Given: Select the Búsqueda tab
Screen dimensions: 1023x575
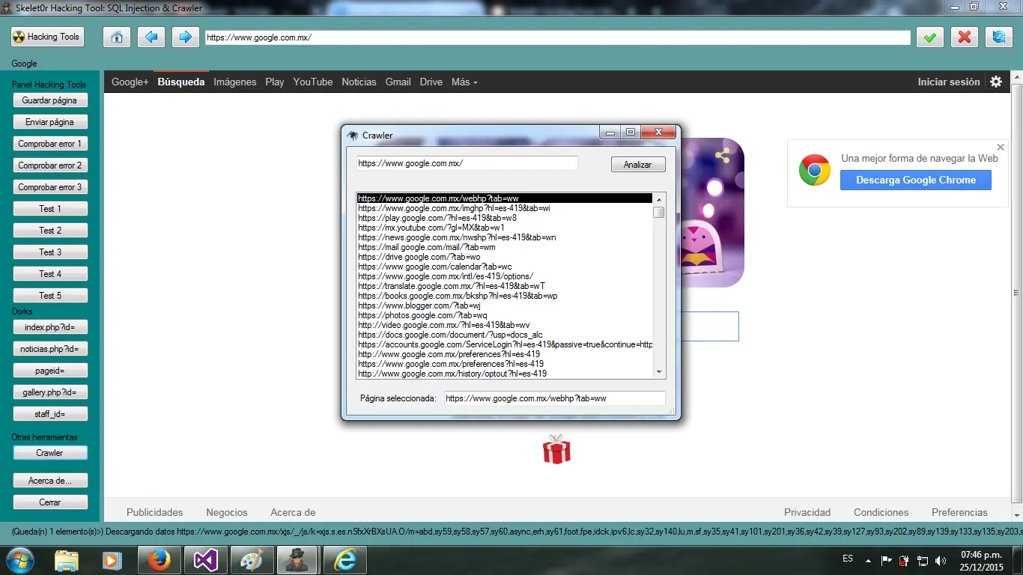Looking at the screenshot, I should coord(181,82).
